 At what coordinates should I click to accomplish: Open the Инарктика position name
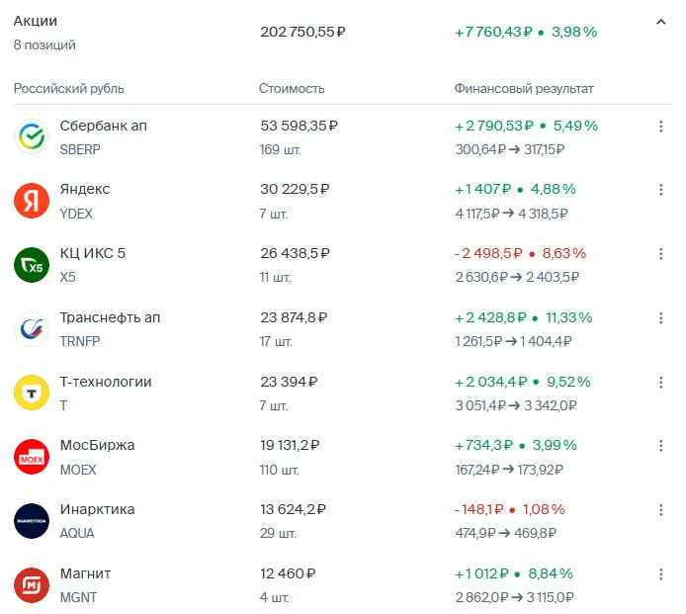point(97,509)
